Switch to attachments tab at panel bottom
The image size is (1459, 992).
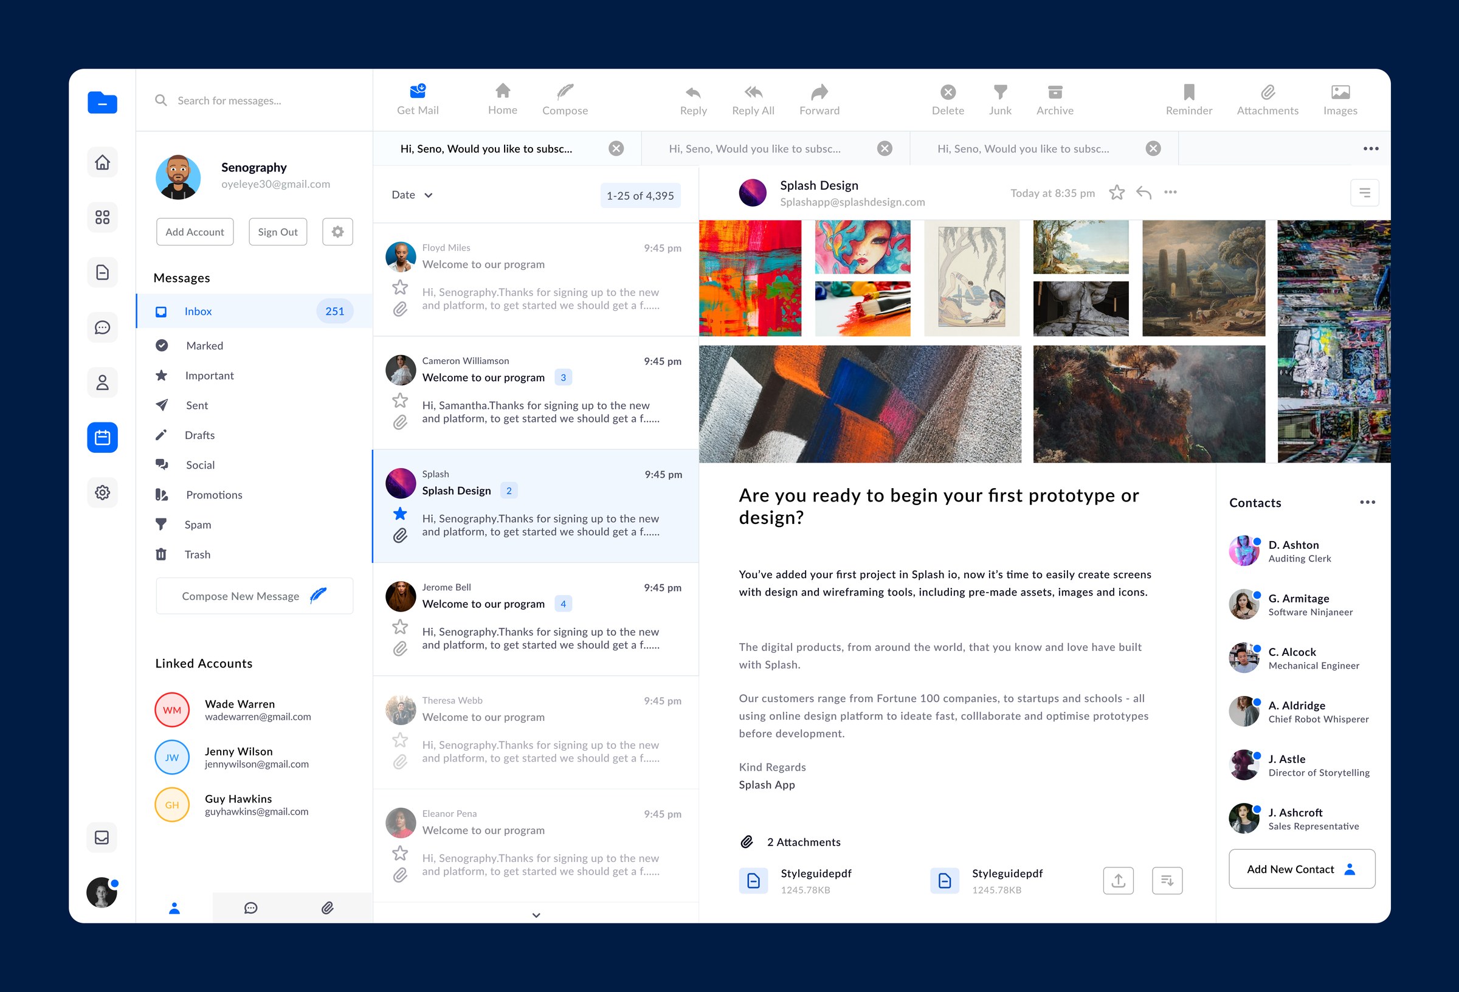click(x=327, y=908)
